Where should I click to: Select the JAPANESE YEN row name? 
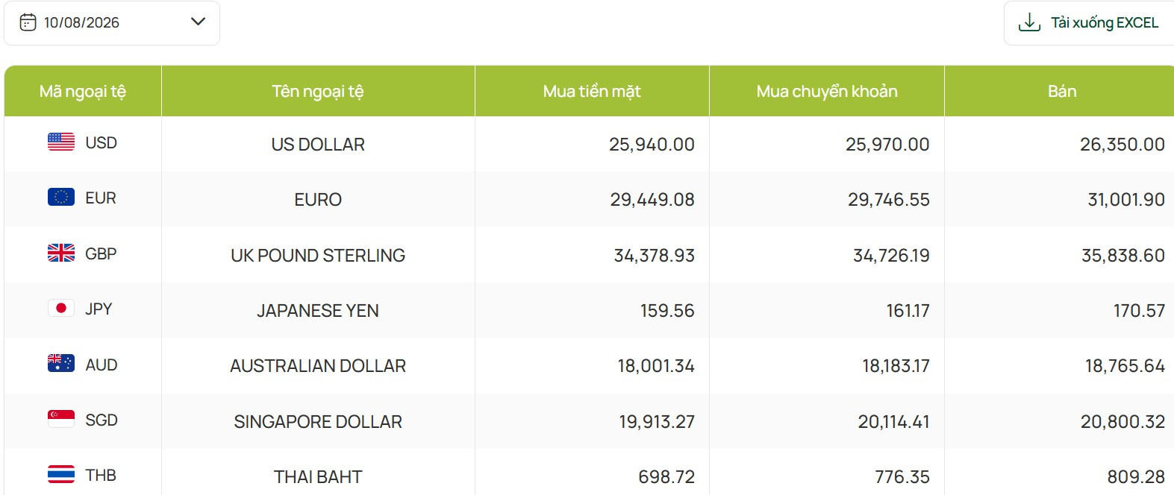[x=318, y=311]
